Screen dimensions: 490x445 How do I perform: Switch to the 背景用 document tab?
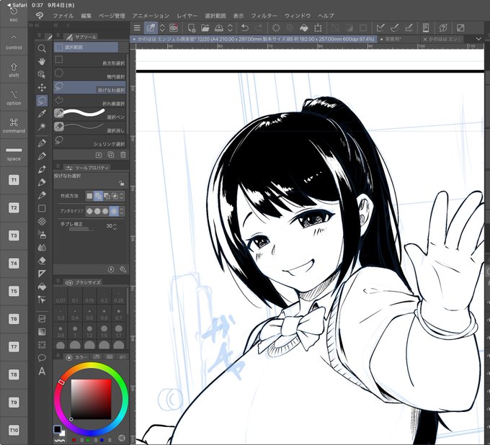(x=398, y=40)
